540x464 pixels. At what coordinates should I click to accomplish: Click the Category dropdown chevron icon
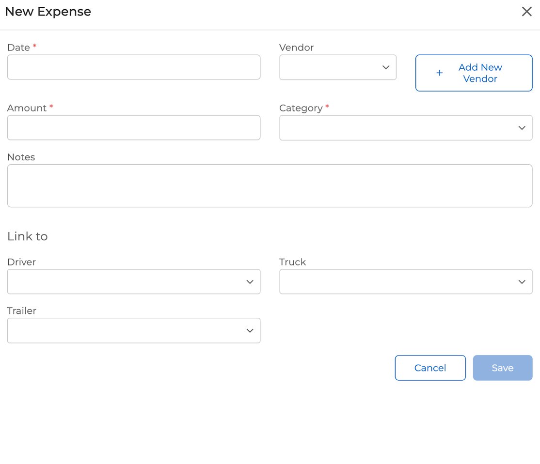pos(522,127)
